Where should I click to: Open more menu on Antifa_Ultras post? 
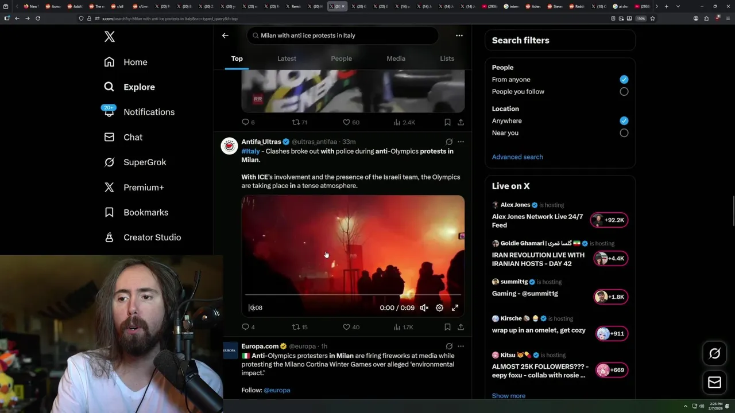click(x=461, y=142)
